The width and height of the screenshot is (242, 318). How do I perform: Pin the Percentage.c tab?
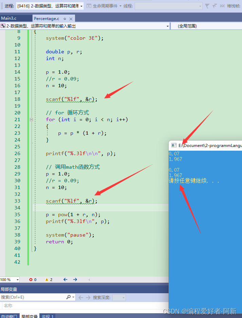coord(64,19)
